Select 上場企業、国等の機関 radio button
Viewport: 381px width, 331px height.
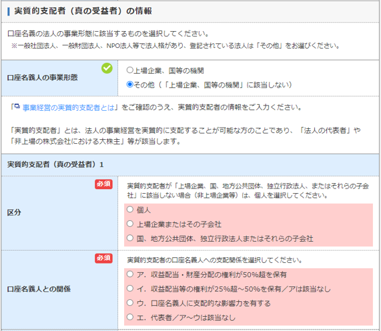coord(130,70)
